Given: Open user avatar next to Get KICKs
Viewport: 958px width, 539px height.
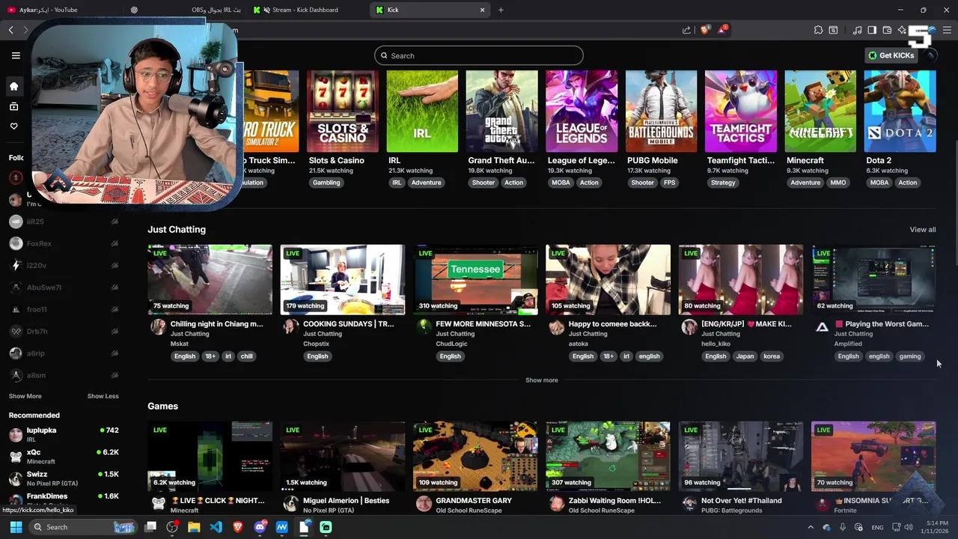Looking at the screenshot, I should tap(930, 55).
